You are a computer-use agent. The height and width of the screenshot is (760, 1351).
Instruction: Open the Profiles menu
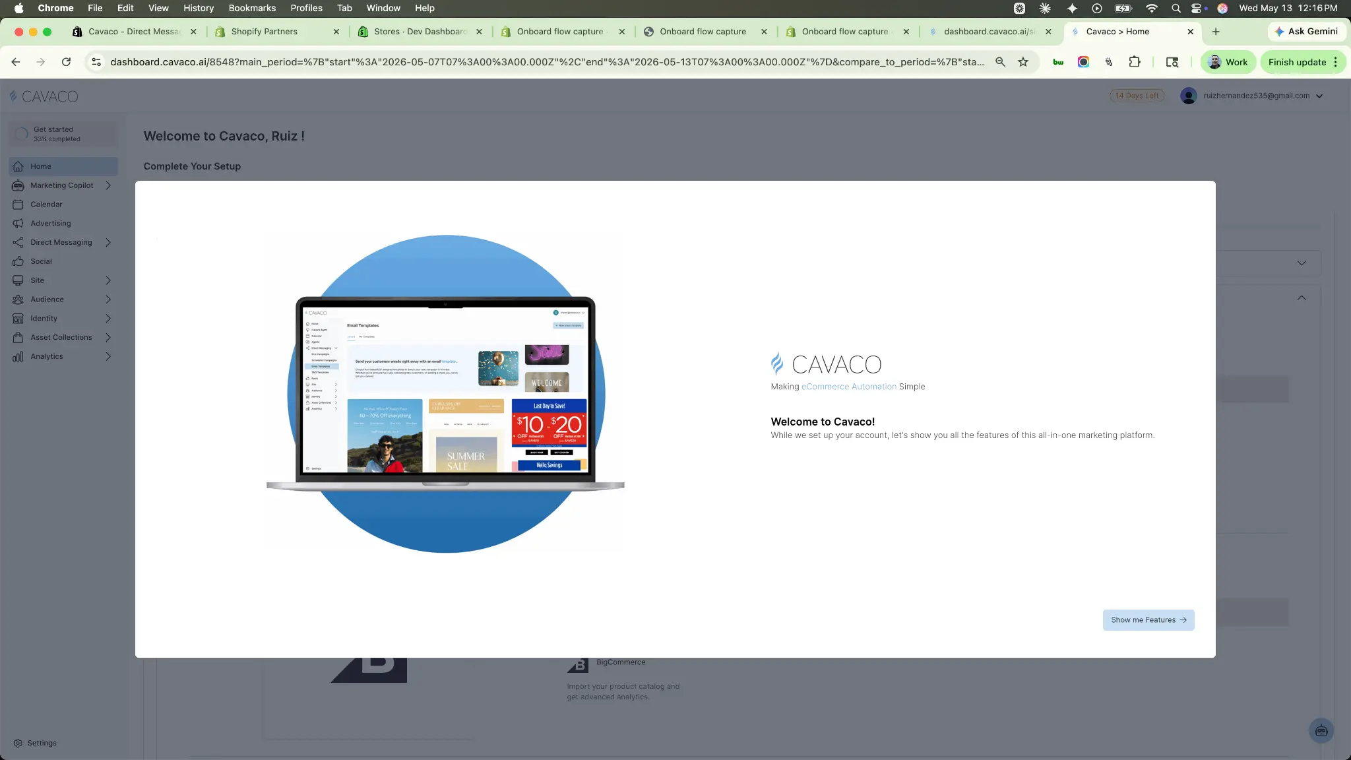click(306, 8)
